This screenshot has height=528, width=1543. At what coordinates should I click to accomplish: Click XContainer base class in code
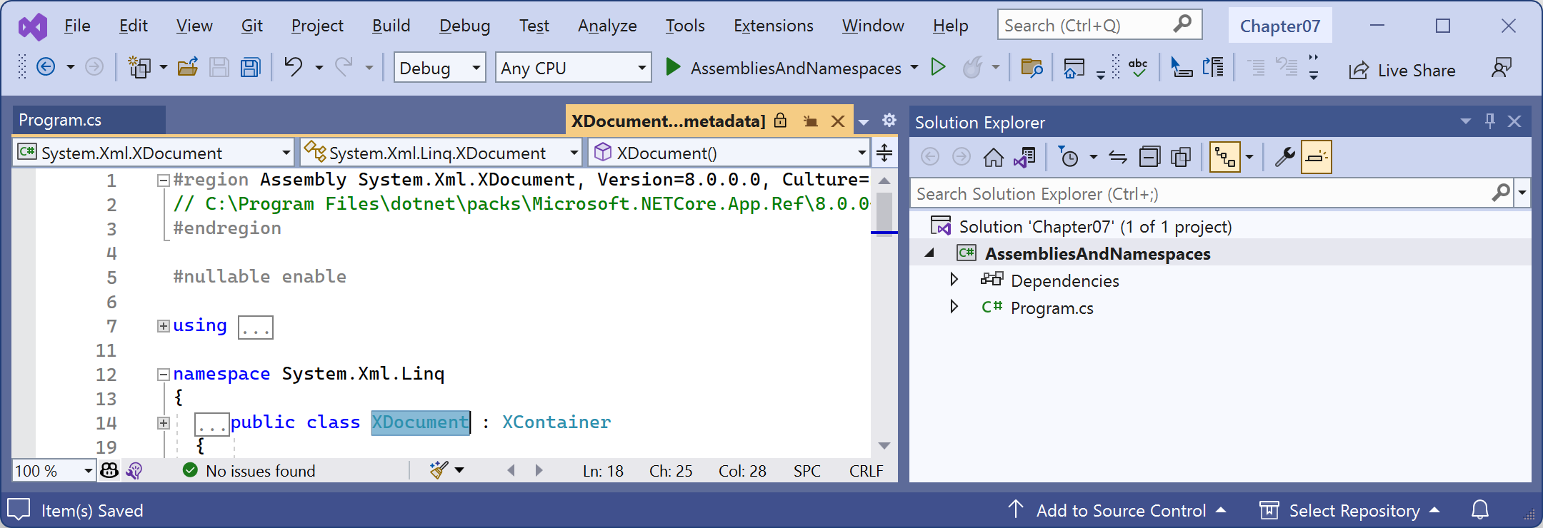click(x=556, y=422)
